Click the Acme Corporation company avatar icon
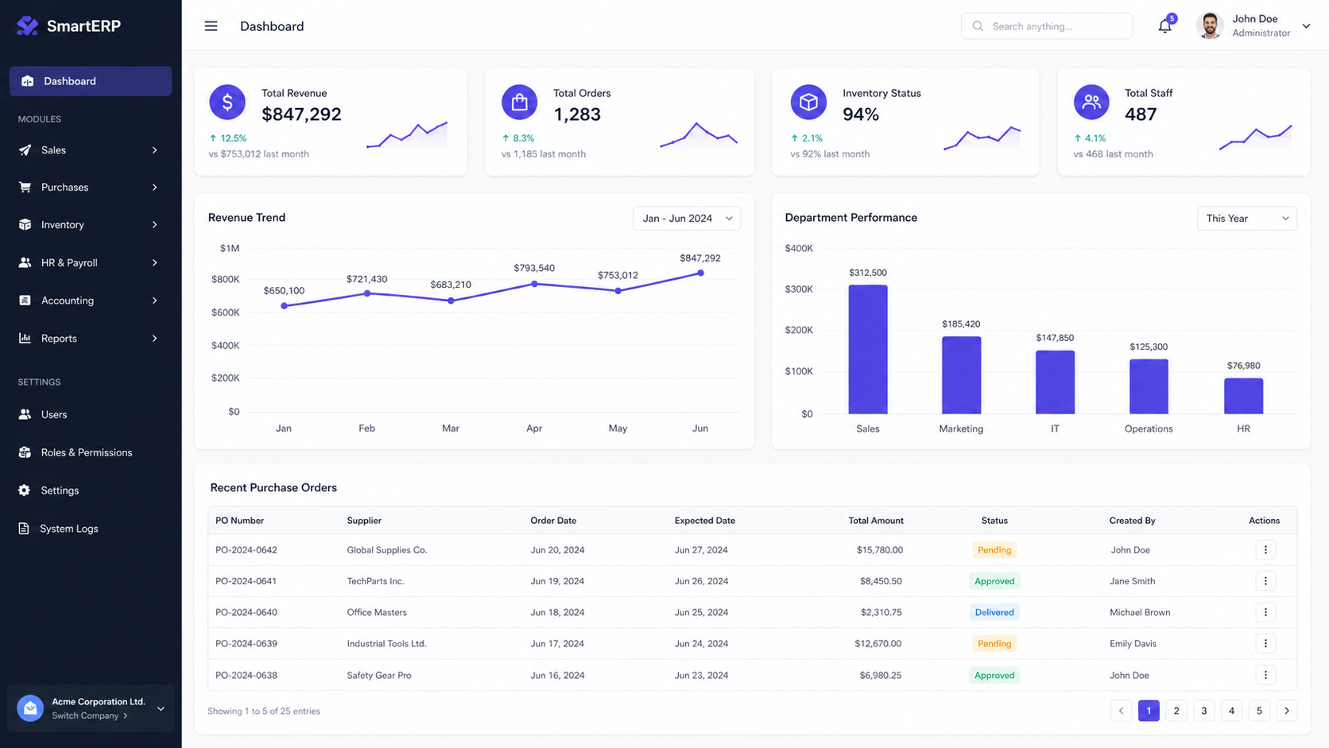 [30, 708]
